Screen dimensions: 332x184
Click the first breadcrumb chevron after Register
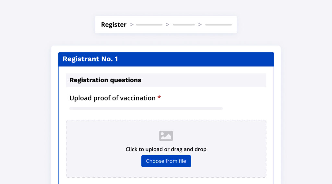132,25
